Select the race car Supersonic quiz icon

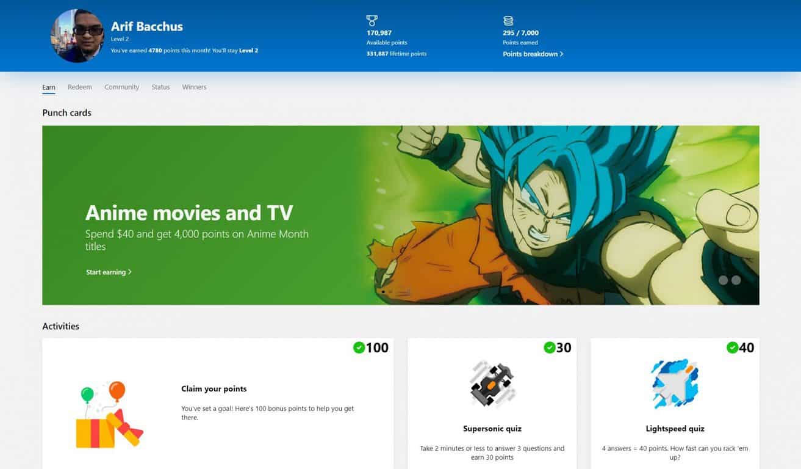coord(492,384)
